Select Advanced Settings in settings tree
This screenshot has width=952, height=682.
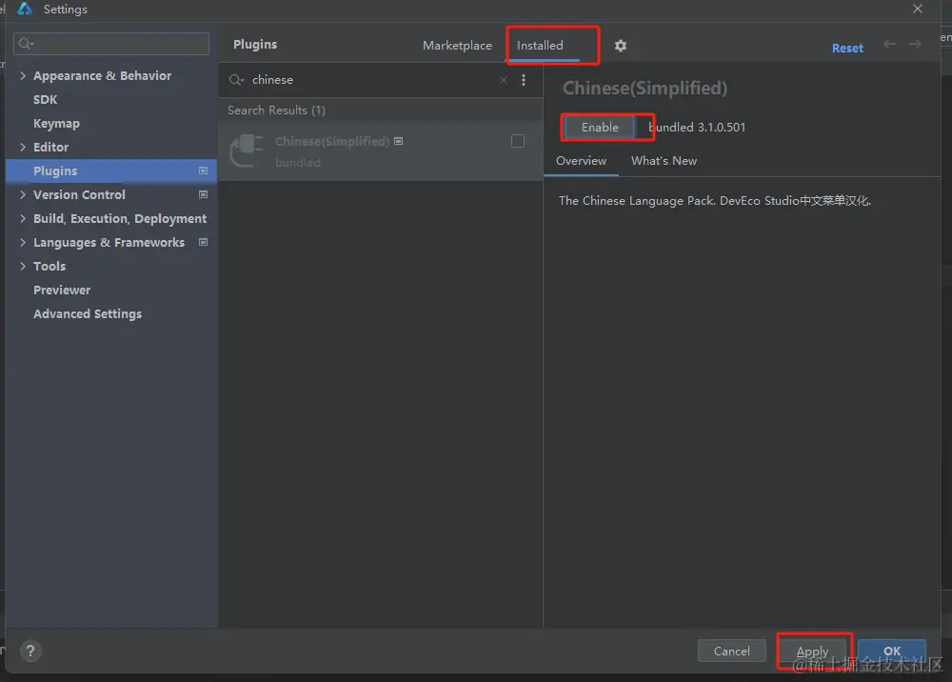point(88,314)
